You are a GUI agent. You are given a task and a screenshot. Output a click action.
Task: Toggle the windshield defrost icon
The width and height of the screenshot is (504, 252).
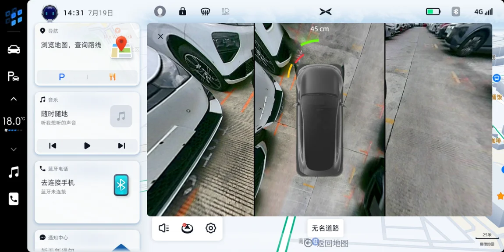pos(205,11)
